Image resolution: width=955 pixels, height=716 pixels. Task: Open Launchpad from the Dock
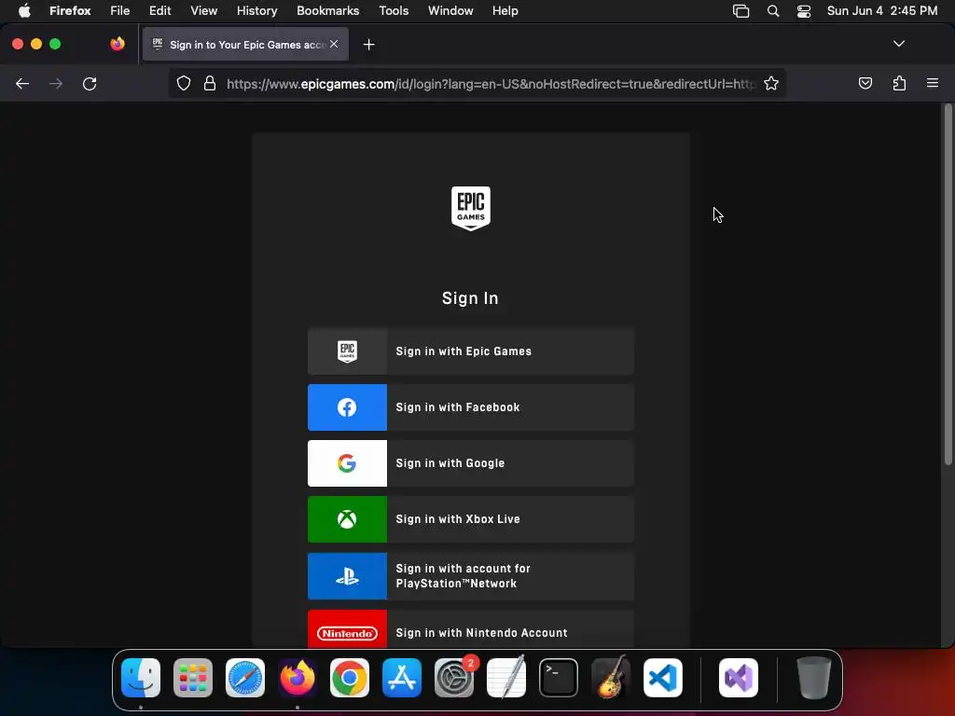pos(193,678)
